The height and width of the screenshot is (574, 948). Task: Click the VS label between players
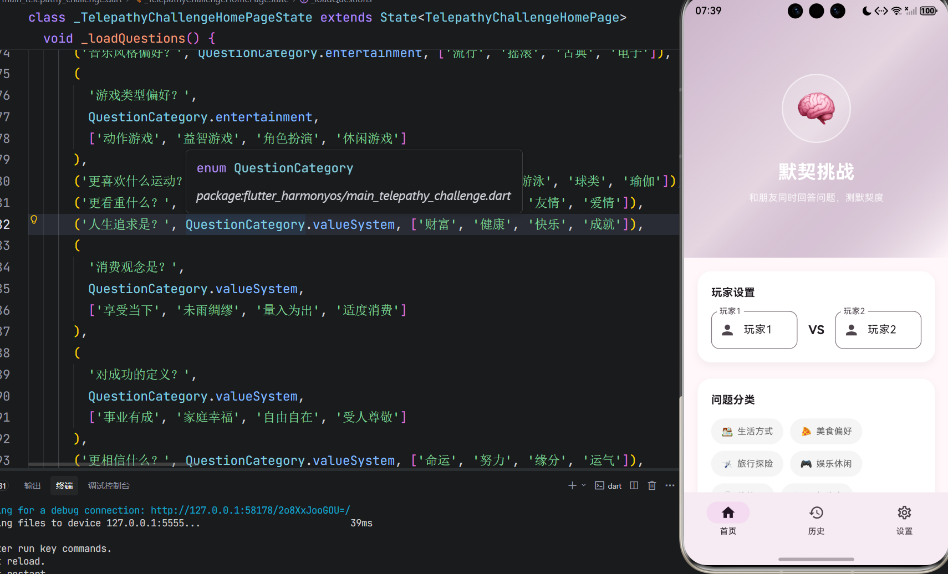(x=816, y=330)
